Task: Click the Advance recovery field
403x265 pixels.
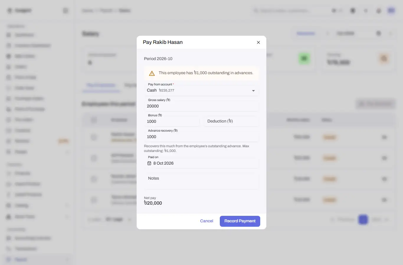Action: pyautogui.click(x=201, y=137)
